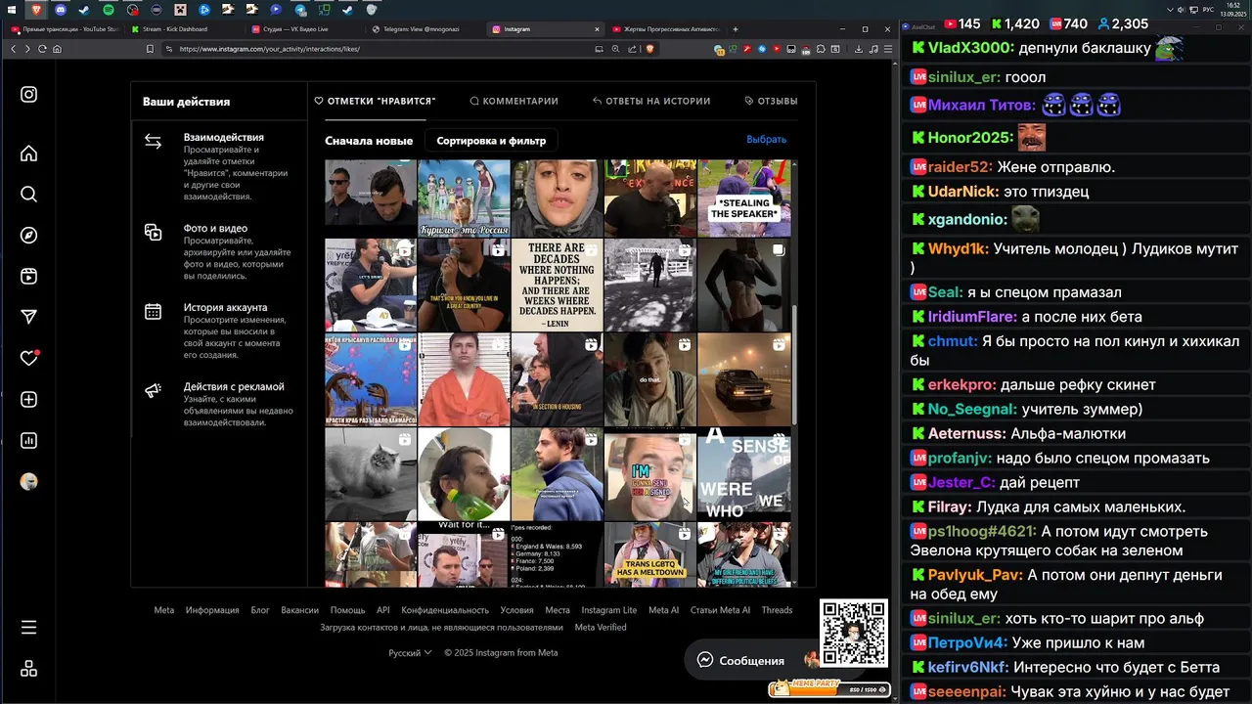
Task: Open notifications heart icon
Action: [x=29, y=358]
